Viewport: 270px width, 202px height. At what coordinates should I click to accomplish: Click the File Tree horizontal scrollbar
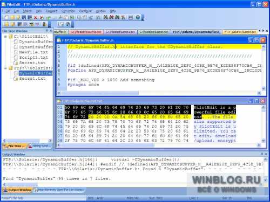[28, 141]
